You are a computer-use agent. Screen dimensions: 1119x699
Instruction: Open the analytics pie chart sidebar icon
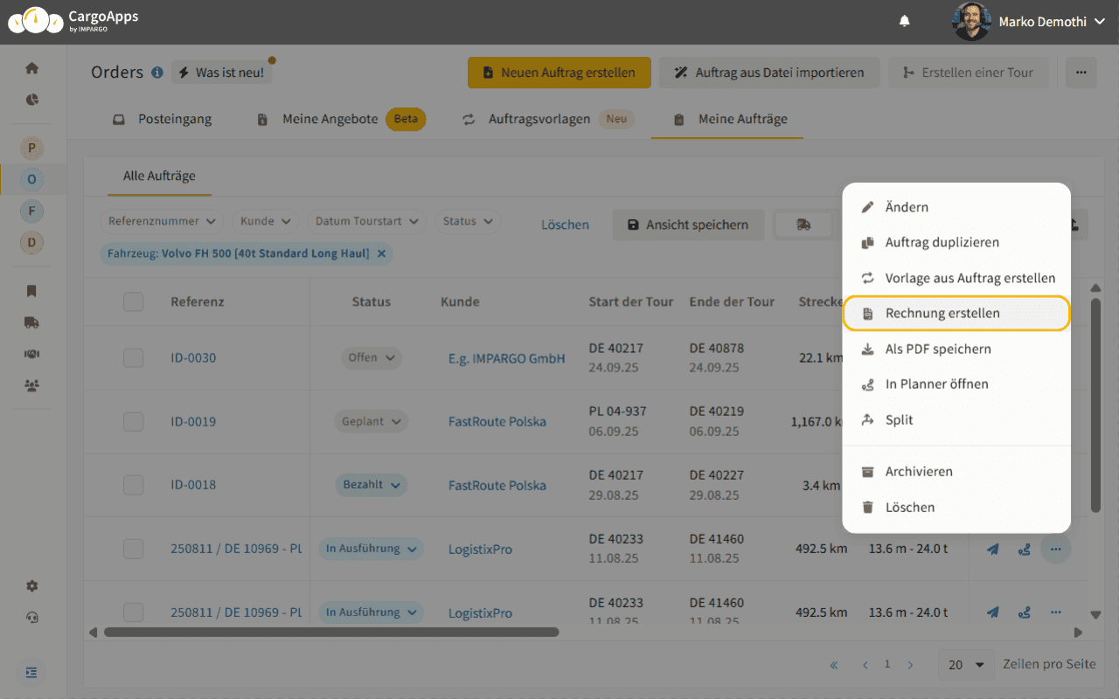(31, 100)
